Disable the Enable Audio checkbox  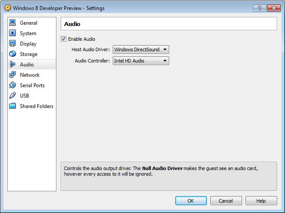(x=64, y=39)
